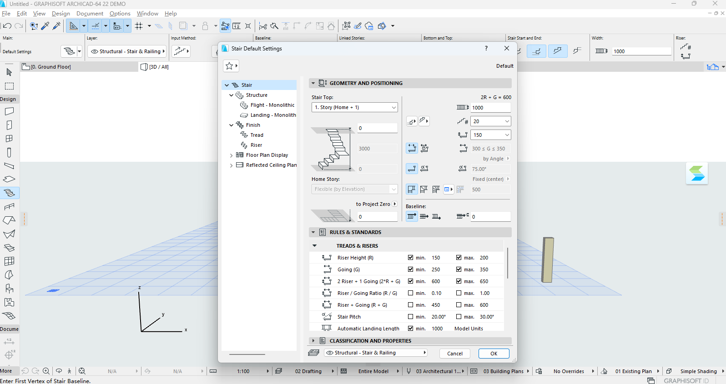Click Cancel in Stair Default Settings
This screenshot has width=726, height=384.
(x=455, y=354)
